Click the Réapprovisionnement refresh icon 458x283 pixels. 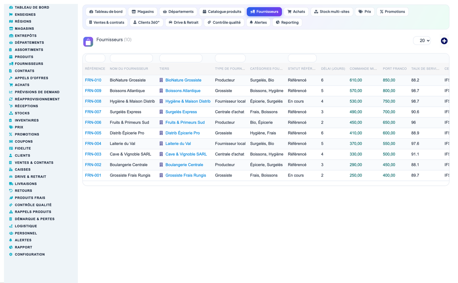point(11,99)
